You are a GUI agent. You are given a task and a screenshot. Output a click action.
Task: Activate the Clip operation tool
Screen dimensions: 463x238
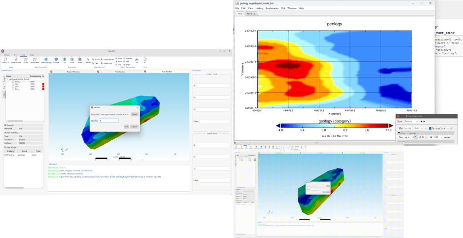[64, 60]
